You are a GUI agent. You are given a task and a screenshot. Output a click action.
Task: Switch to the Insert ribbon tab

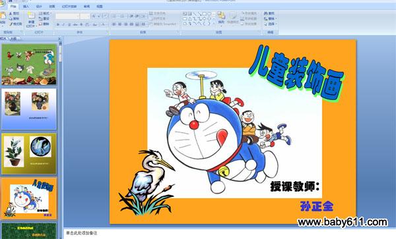tap(26, 7)
